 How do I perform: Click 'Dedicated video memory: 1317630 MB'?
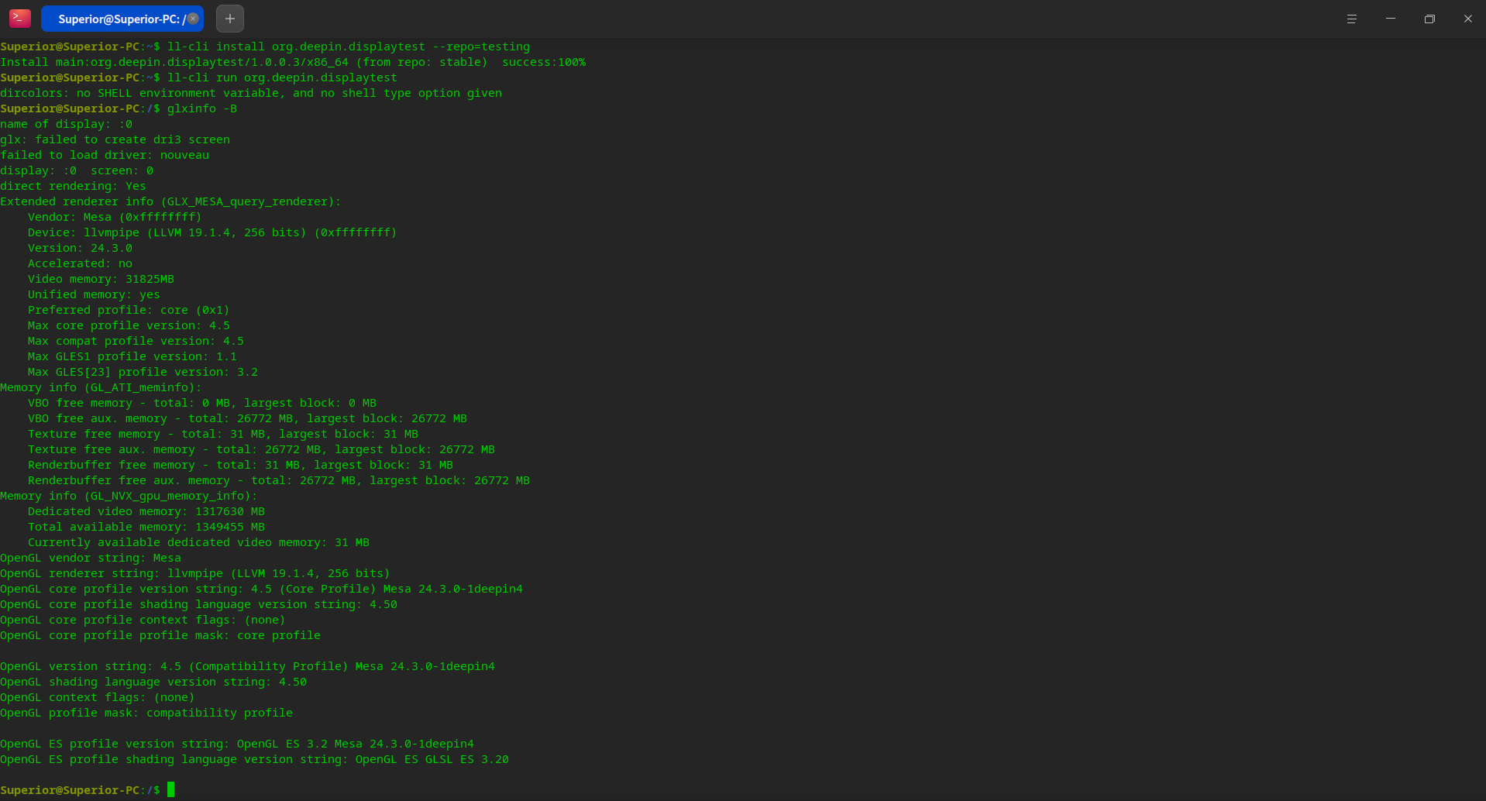pos(146,511)
